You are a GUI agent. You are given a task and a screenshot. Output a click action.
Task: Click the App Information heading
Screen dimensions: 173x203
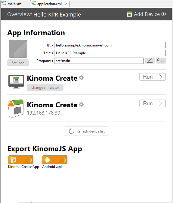(36, 33)
